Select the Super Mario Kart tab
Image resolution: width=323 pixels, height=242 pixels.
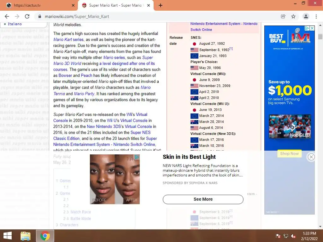pos(115,6)
